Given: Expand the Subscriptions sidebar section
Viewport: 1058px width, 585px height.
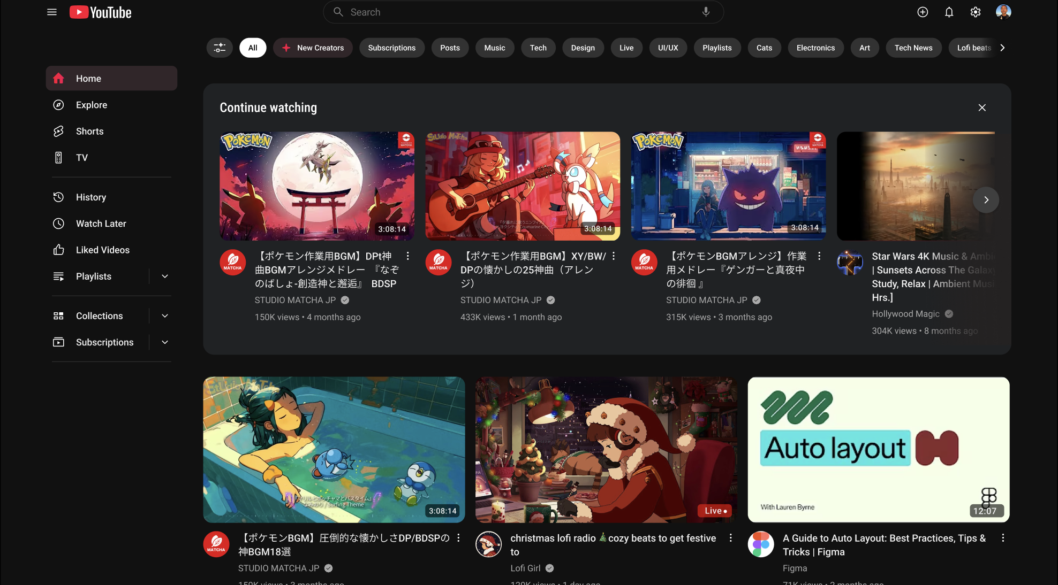Looking at the screenshot, I should click(x=165, y=342).
